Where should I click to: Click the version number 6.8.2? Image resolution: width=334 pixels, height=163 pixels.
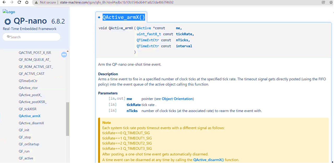[x=58, y=21]
